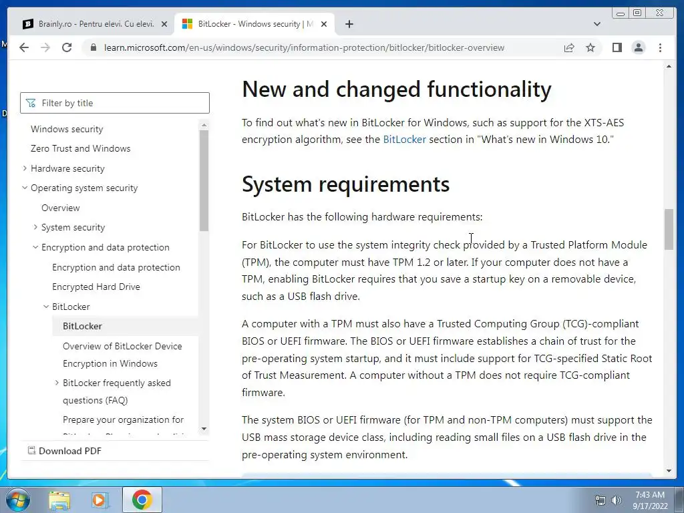This screenshot has width=684, height=513.
Task: Open the share page icon in the address bar
Action: pos(569,47)
